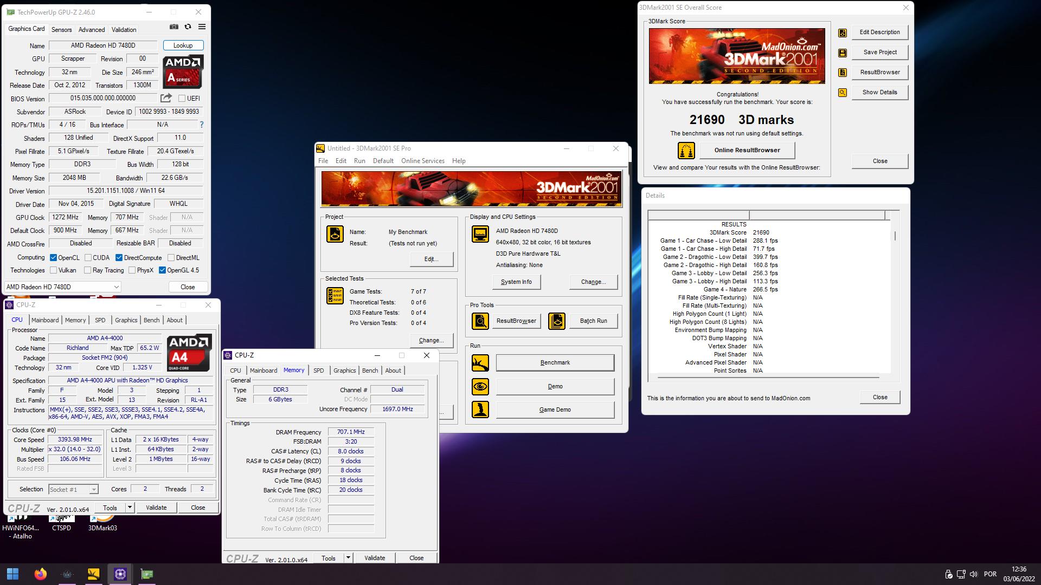Screen dimensions: 1041x585
Task: Click the Show Details button
Action: pos(879,93)
